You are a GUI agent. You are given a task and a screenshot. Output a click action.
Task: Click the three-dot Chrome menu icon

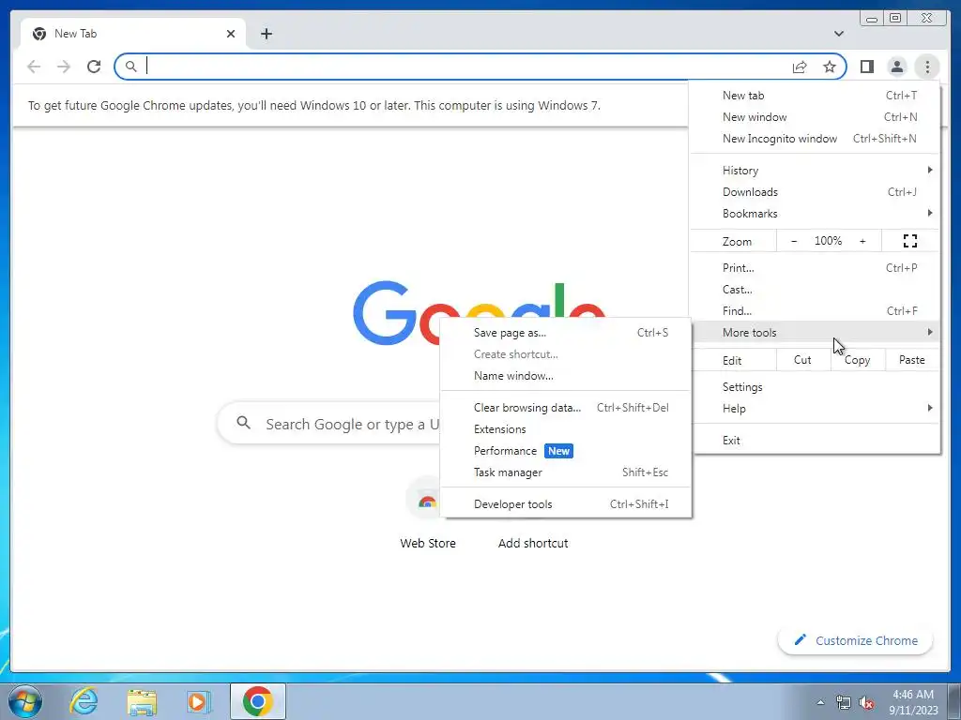click(927, 67)
